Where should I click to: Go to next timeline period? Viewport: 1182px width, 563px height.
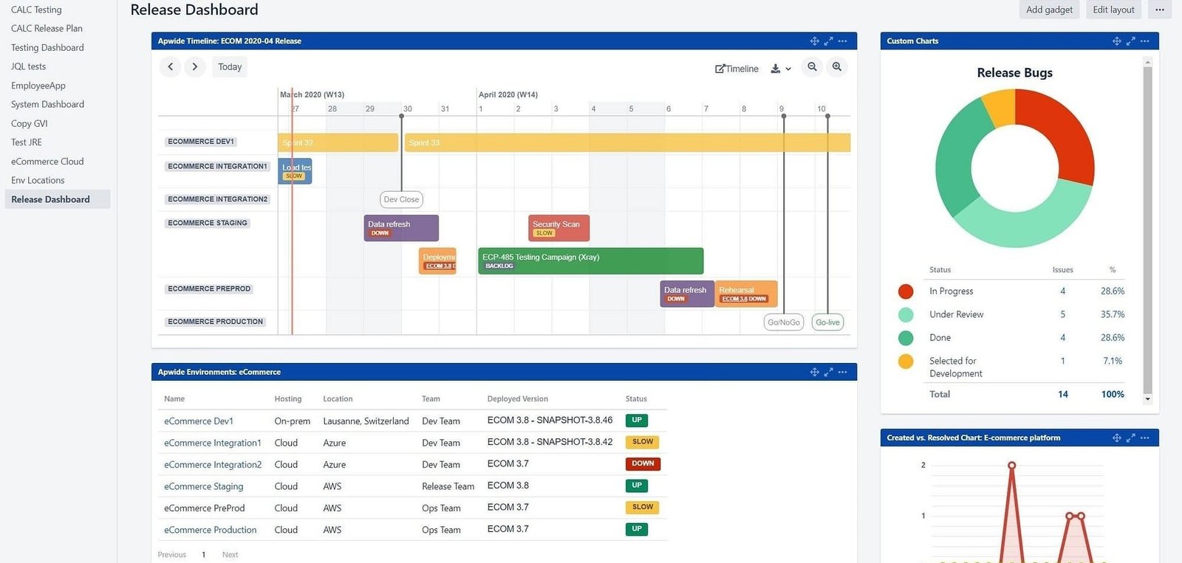[x=195, y=67]
